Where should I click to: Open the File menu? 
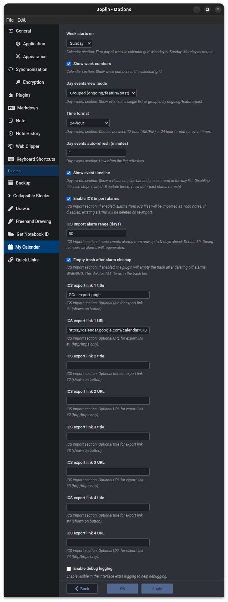pos(10,20)
